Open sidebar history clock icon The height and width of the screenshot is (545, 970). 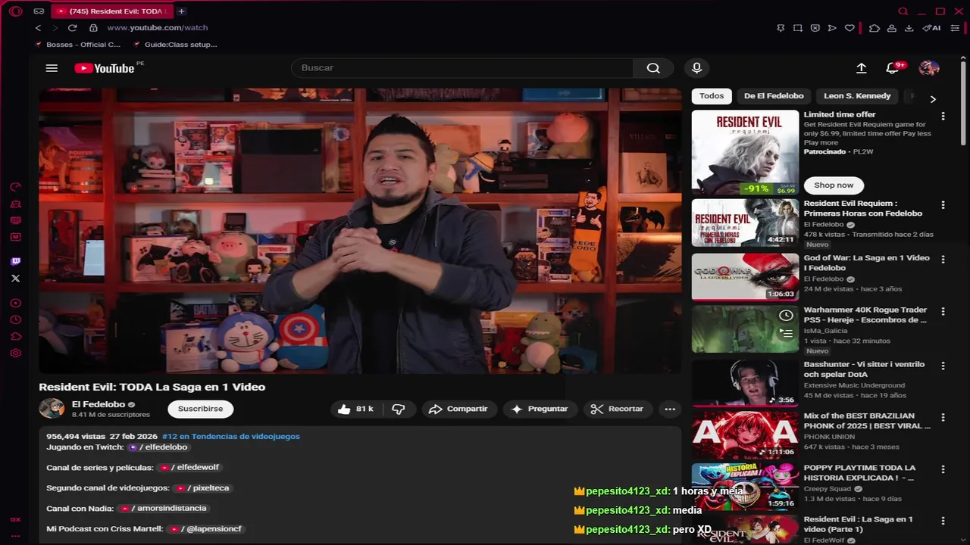point(15,319)
